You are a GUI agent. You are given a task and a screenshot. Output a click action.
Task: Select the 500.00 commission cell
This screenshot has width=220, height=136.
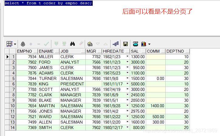click(156, 117)
